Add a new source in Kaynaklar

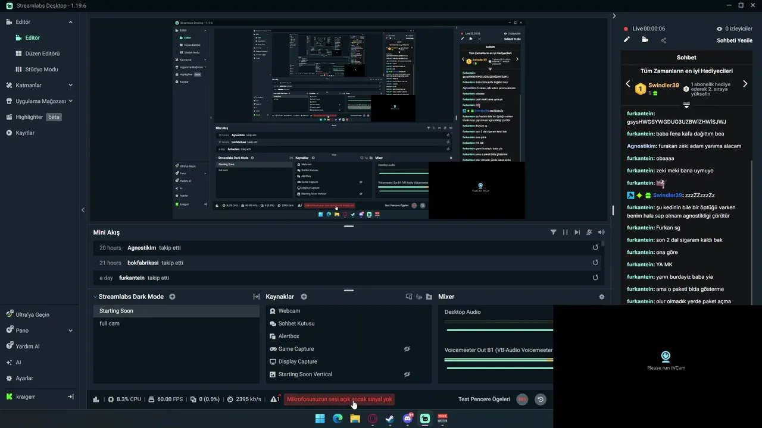pos(304,297)
